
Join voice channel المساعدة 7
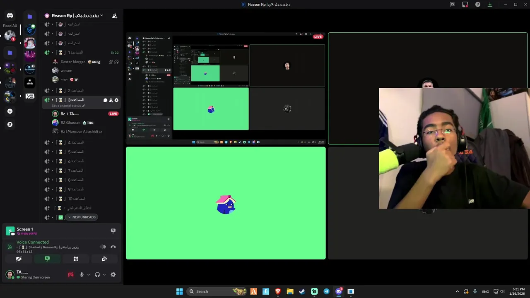(x=82, y=171)
